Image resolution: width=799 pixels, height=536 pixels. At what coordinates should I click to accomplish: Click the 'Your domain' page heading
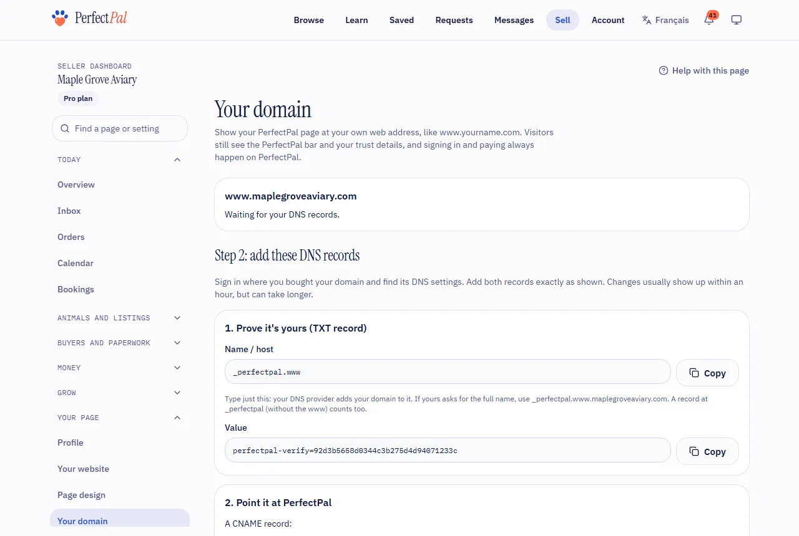263,110
